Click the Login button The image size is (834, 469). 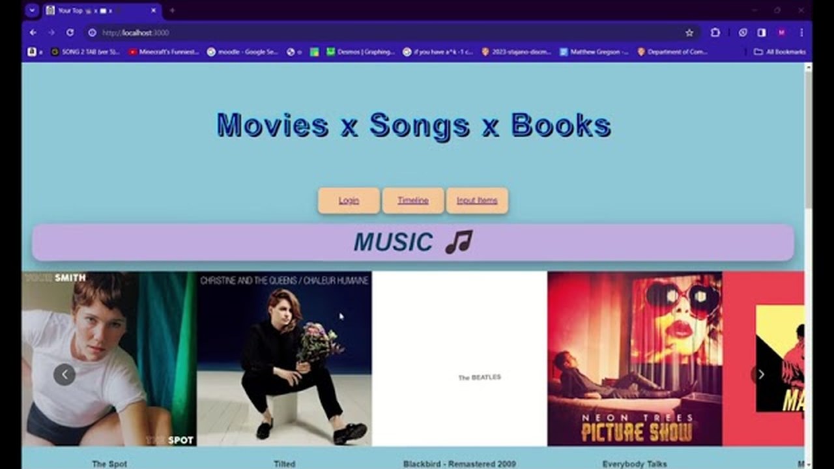[x=349, y=201]
